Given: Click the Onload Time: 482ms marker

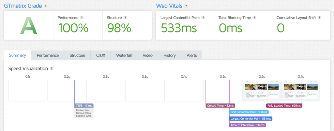Looking at the screenshot, I should click(221, 106).
